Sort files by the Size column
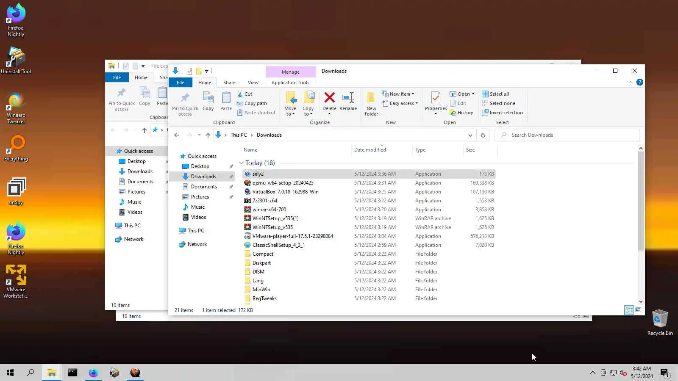Image resolution: width=678 pixels, height=381 pixels. click(470, 150)
